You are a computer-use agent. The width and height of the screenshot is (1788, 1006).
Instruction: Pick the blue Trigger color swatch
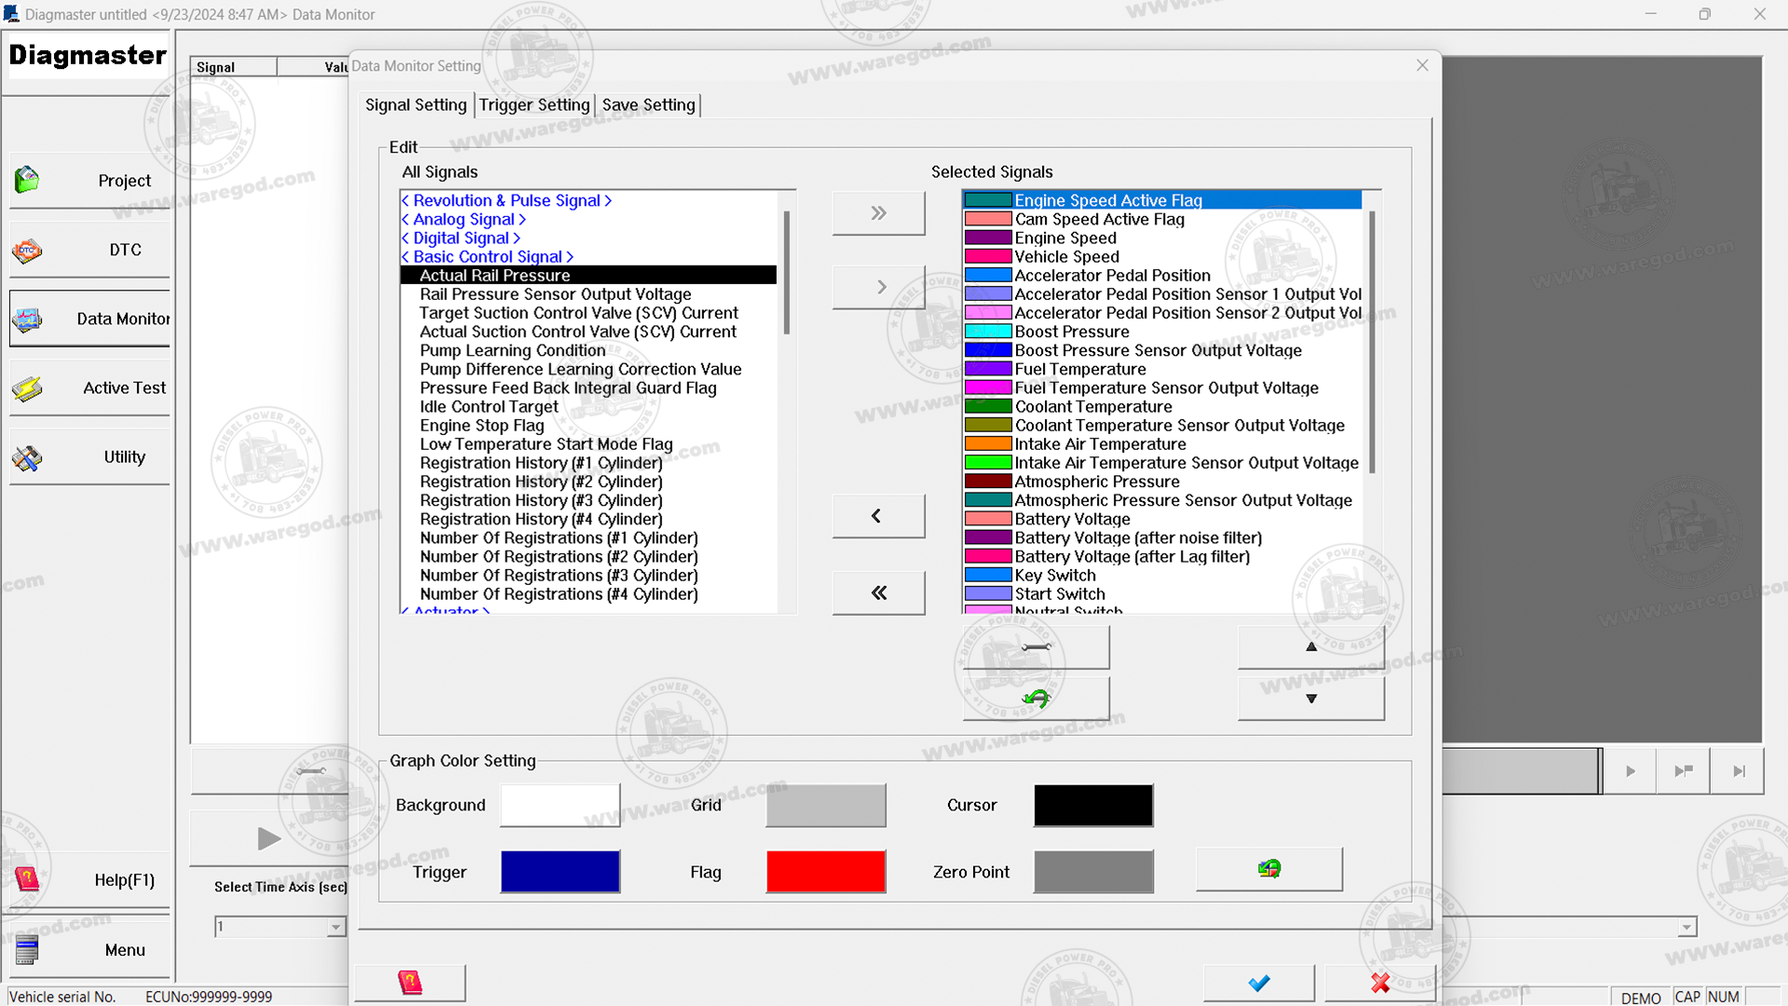[560, 872]
